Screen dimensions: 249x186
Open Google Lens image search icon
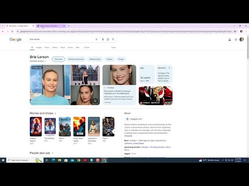click(x=108, y=40)
